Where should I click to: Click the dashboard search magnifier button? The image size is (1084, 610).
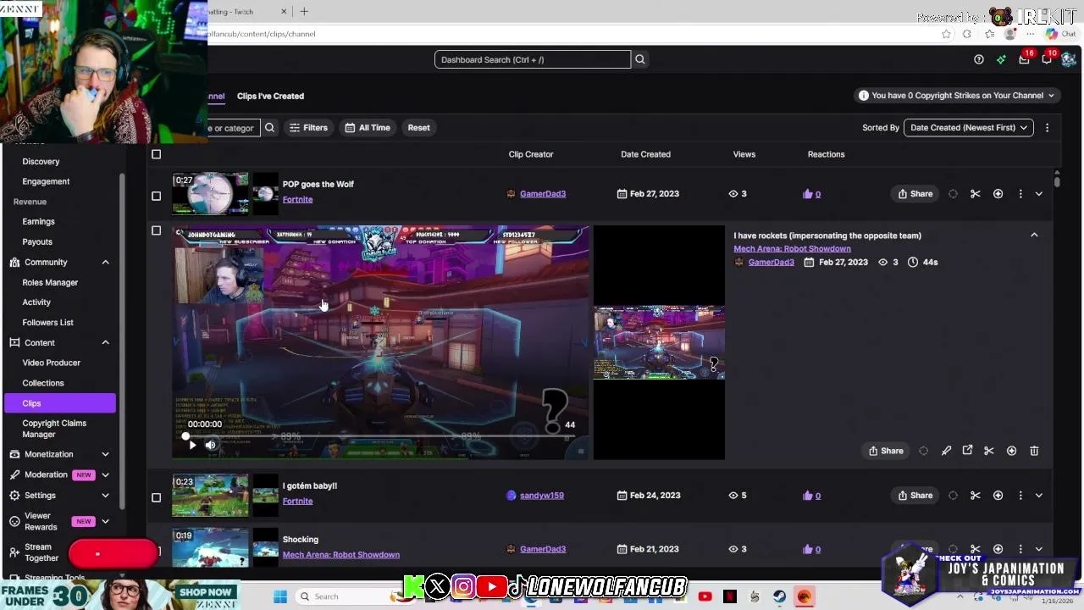tap(640, 59)
